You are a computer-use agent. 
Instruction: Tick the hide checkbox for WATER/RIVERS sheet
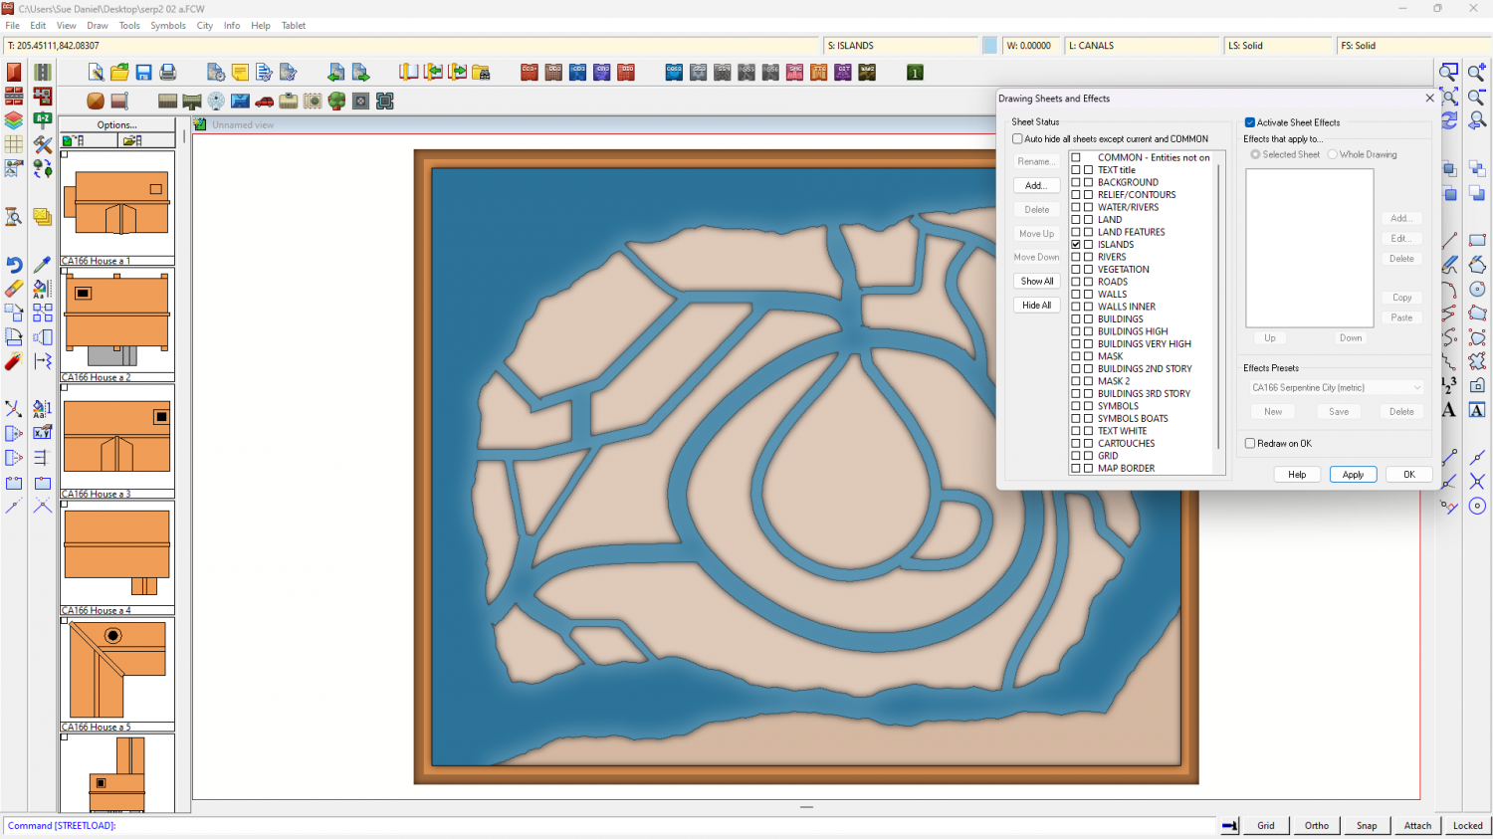(1088, 207)
